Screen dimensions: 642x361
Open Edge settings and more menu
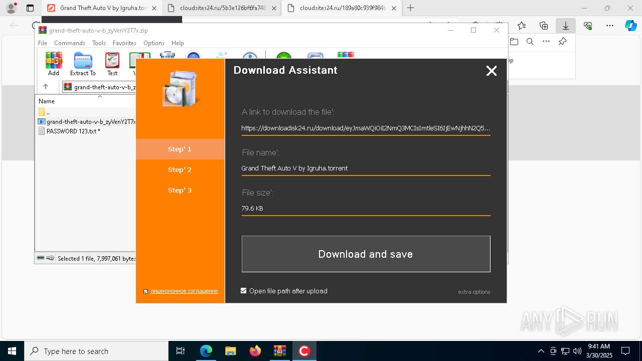tap(610, 26)
